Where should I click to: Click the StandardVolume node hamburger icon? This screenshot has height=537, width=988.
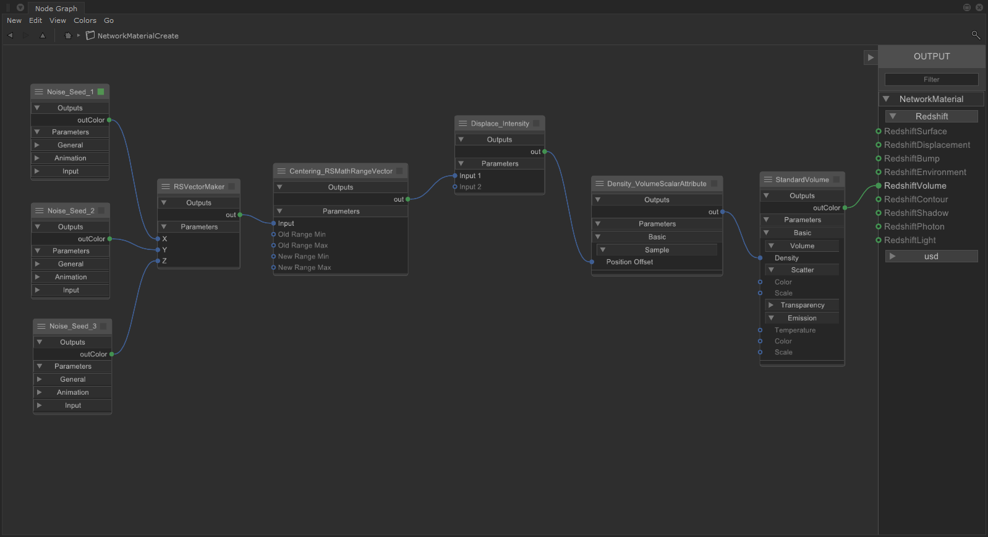(x=768, y=179)
